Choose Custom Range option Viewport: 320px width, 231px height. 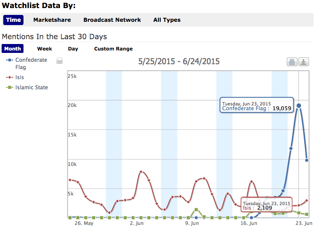click(x=113, y=49)
